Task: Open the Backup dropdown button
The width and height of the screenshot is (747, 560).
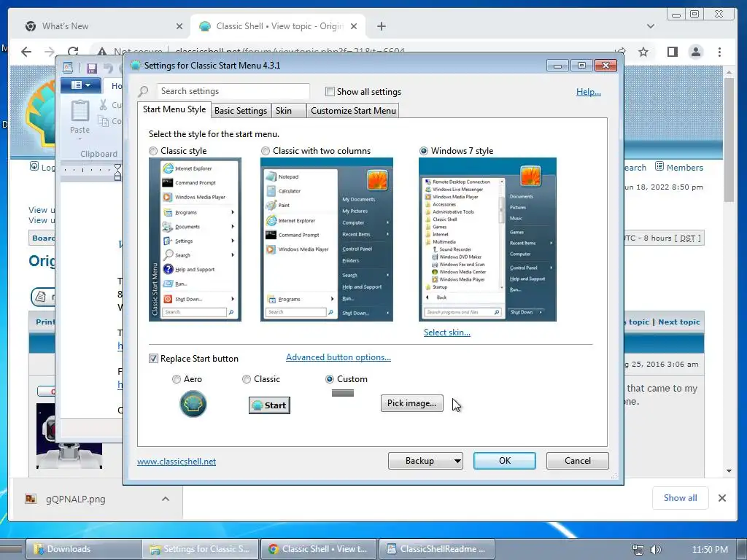Action: pos(425,461)
